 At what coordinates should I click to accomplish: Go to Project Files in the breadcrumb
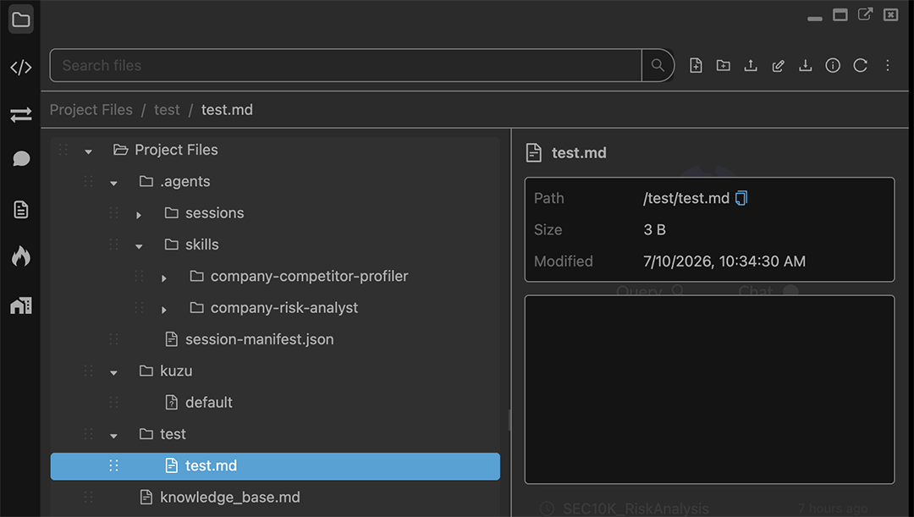(91, 110)
